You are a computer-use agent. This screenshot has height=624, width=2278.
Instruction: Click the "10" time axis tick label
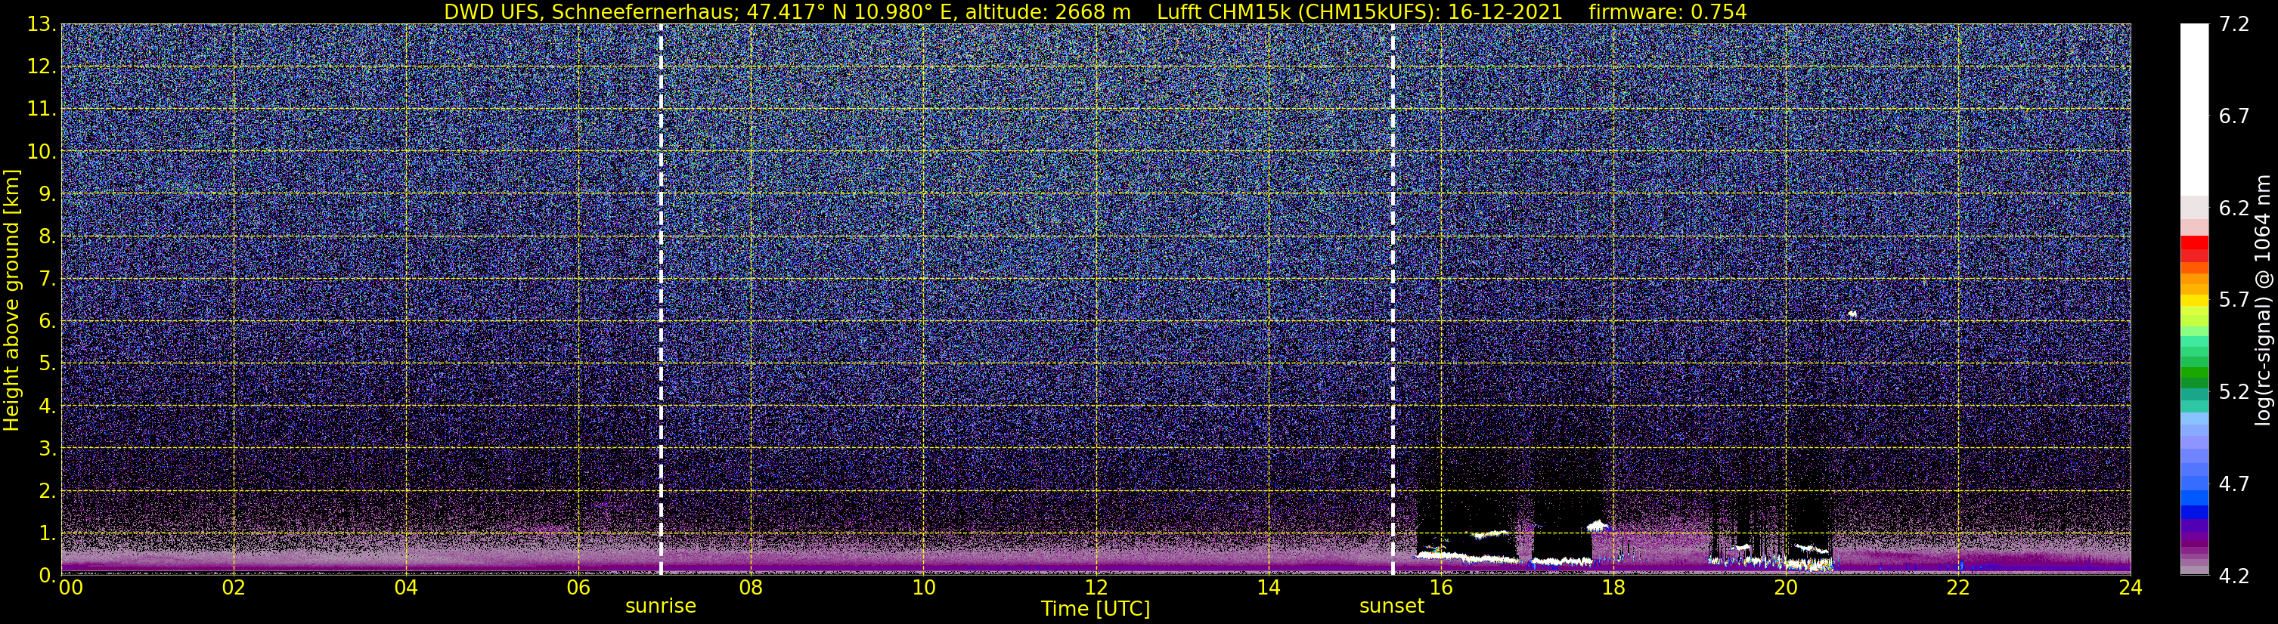923,588
